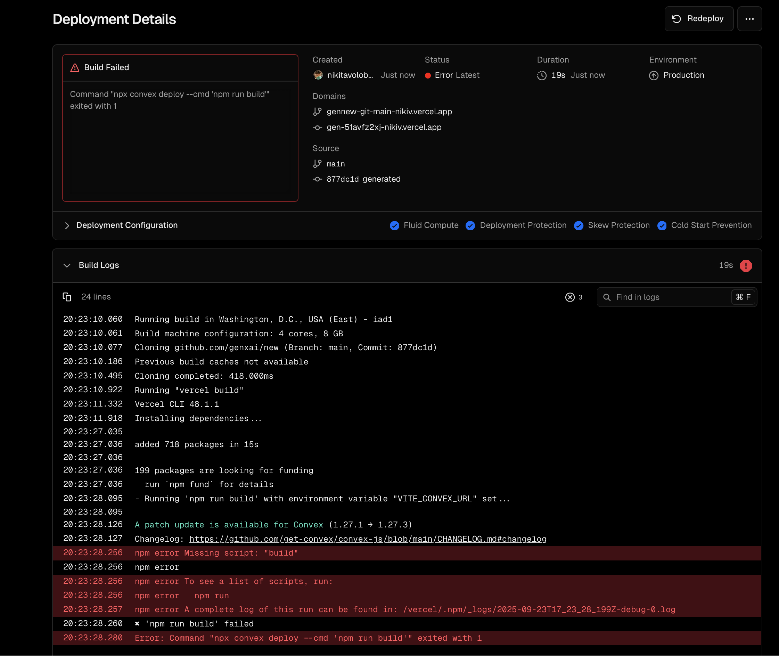Click the 'Vercel CLI 48.1.1' log line

[x=407, y=404]
